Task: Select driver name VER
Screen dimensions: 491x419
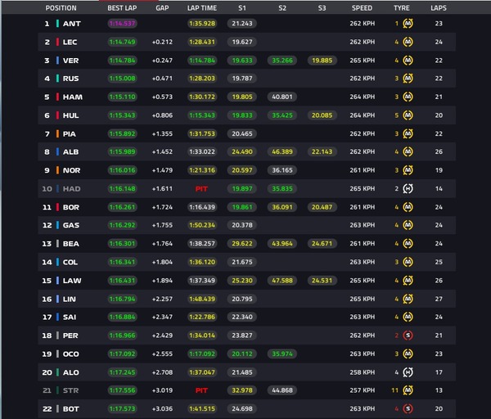Action: [70, 61]
